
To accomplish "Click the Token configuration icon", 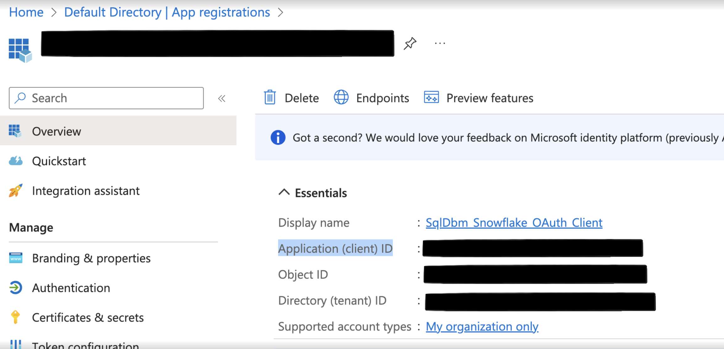I will 15,344.
